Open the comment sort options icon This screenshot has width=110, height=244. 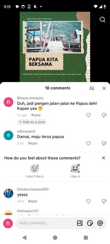click(x=92, y=88)
